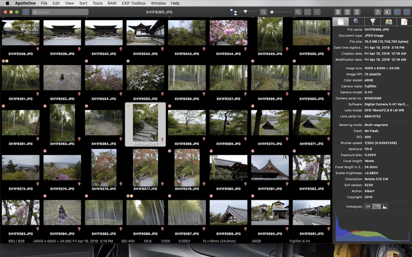Toggle the thumbnail grid view button
This screenshot has height=257, width=412.
point(26,12)
